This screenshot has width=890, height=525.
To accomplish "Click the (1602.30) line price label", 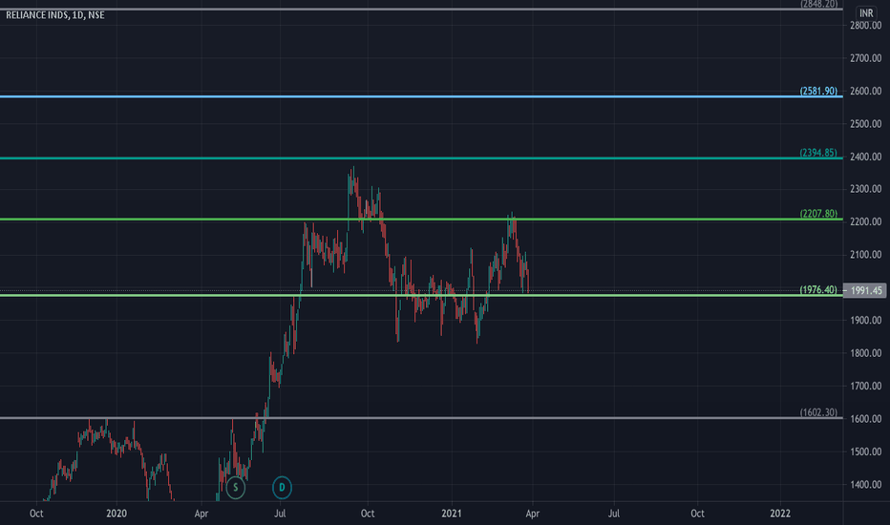I will tap(818, 412).
